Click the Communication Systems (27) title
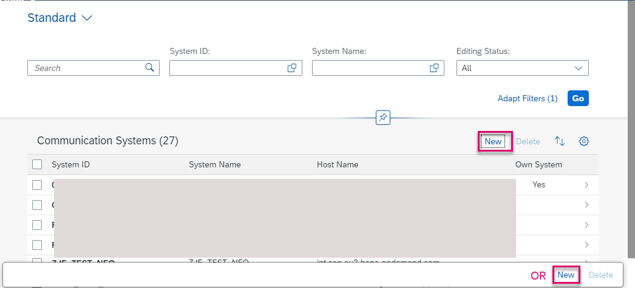The height and width of the screenshot is (288, 635). pyautogui.click(x=107, y=141)
